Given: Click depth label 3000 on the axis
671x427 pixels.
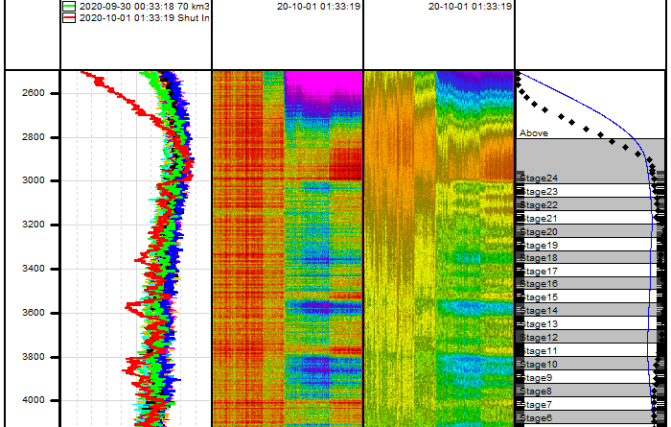Looking at the screenshot, I should [34, 180].
